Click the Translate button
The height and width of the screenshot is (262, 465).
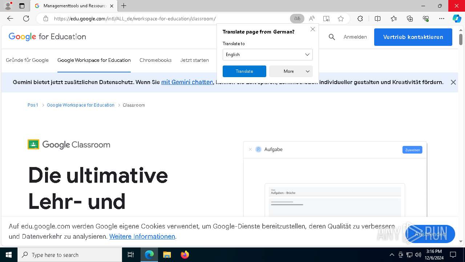[x=244, y=71]
